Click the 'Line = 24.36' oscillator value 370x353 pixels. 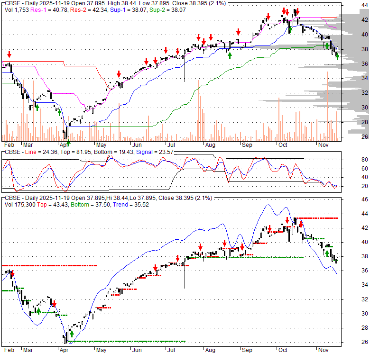pos(41,152)
